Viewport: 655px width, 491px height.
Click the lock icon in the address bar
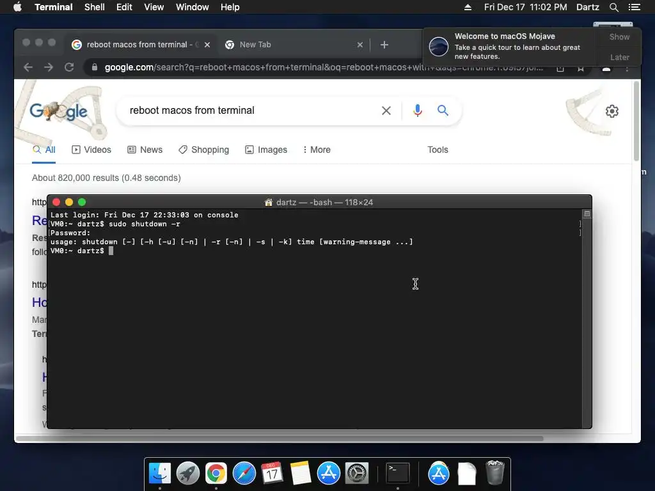(x=95, y=67)
